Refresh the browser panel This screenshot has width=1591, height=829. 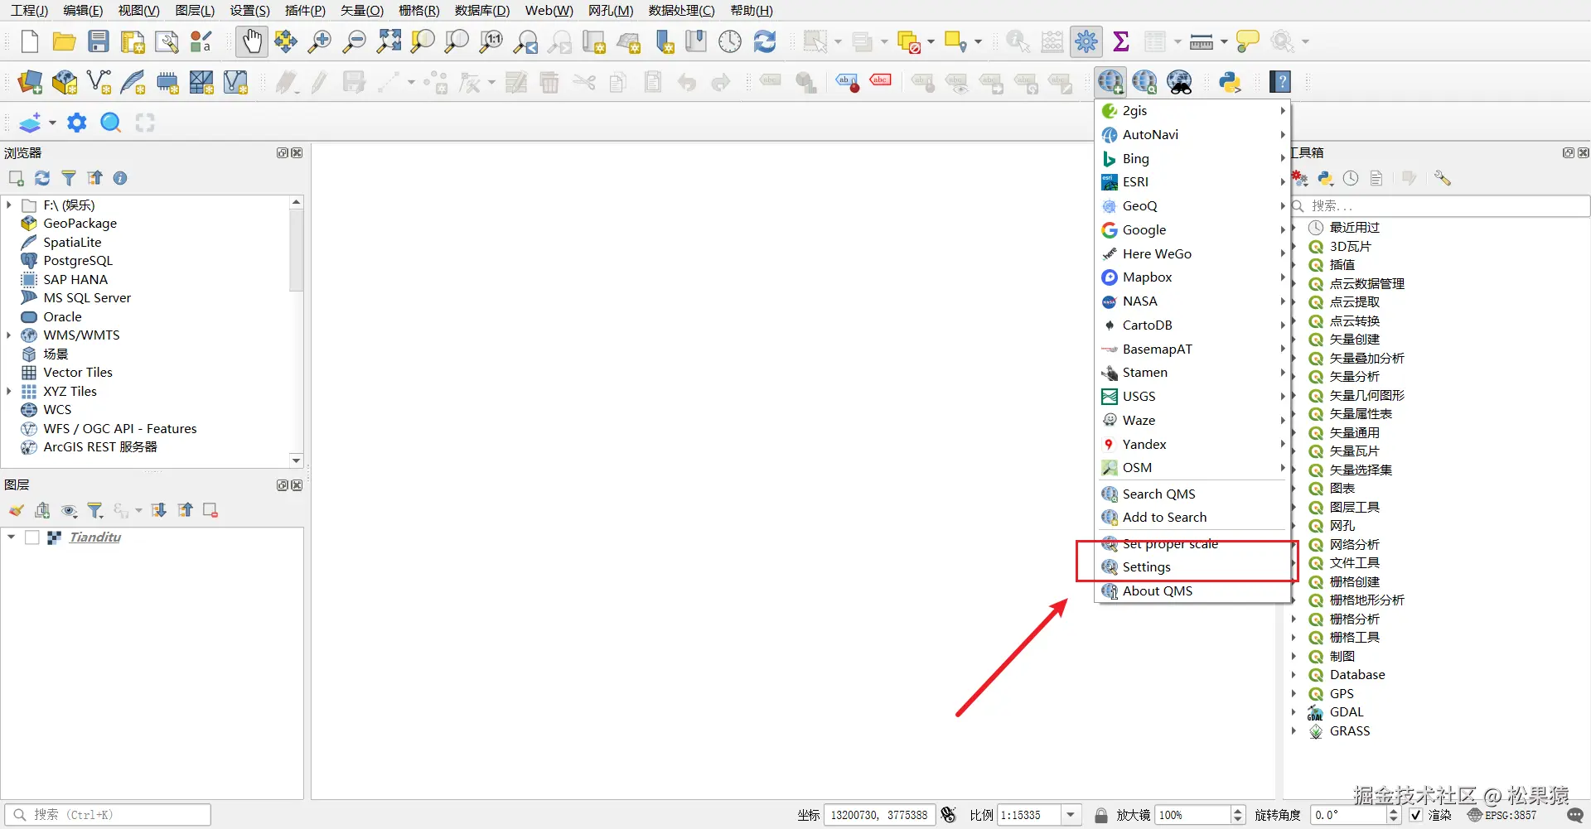click(42, 178)
